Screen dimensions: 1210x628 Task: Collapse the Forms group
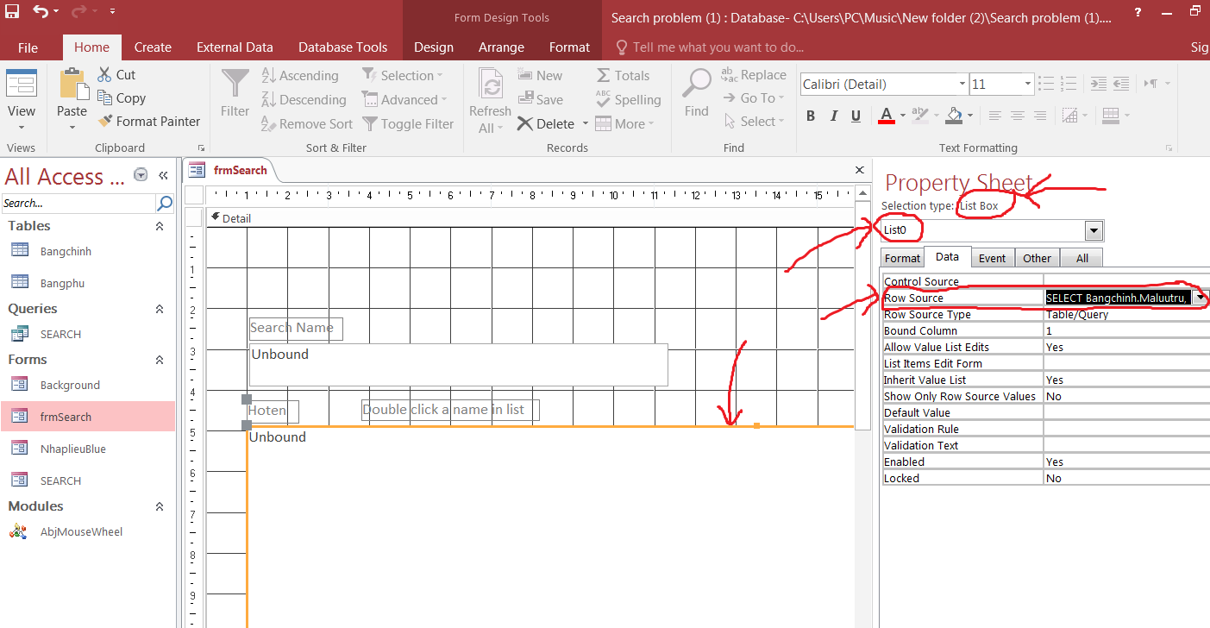point(160,360)
